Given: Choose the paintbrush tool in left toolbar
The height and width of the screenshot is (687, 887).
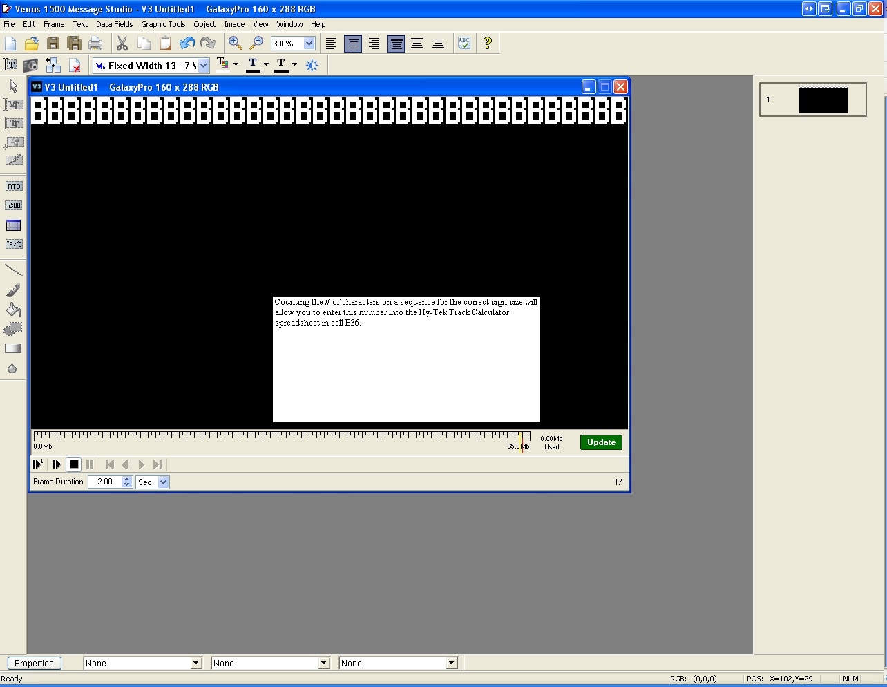Looking at the screenshot, I should [x=13, y=290].
